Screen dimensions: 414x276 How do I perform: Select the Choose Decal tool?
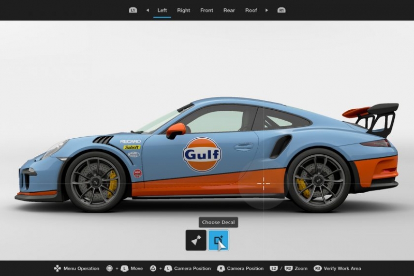pyautogui.click(x=218, y=240)
